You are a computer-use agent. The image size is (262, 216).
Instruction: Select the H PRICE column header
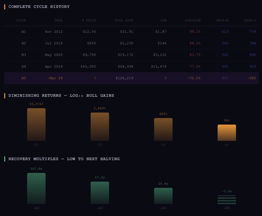[x=89, y=20]
